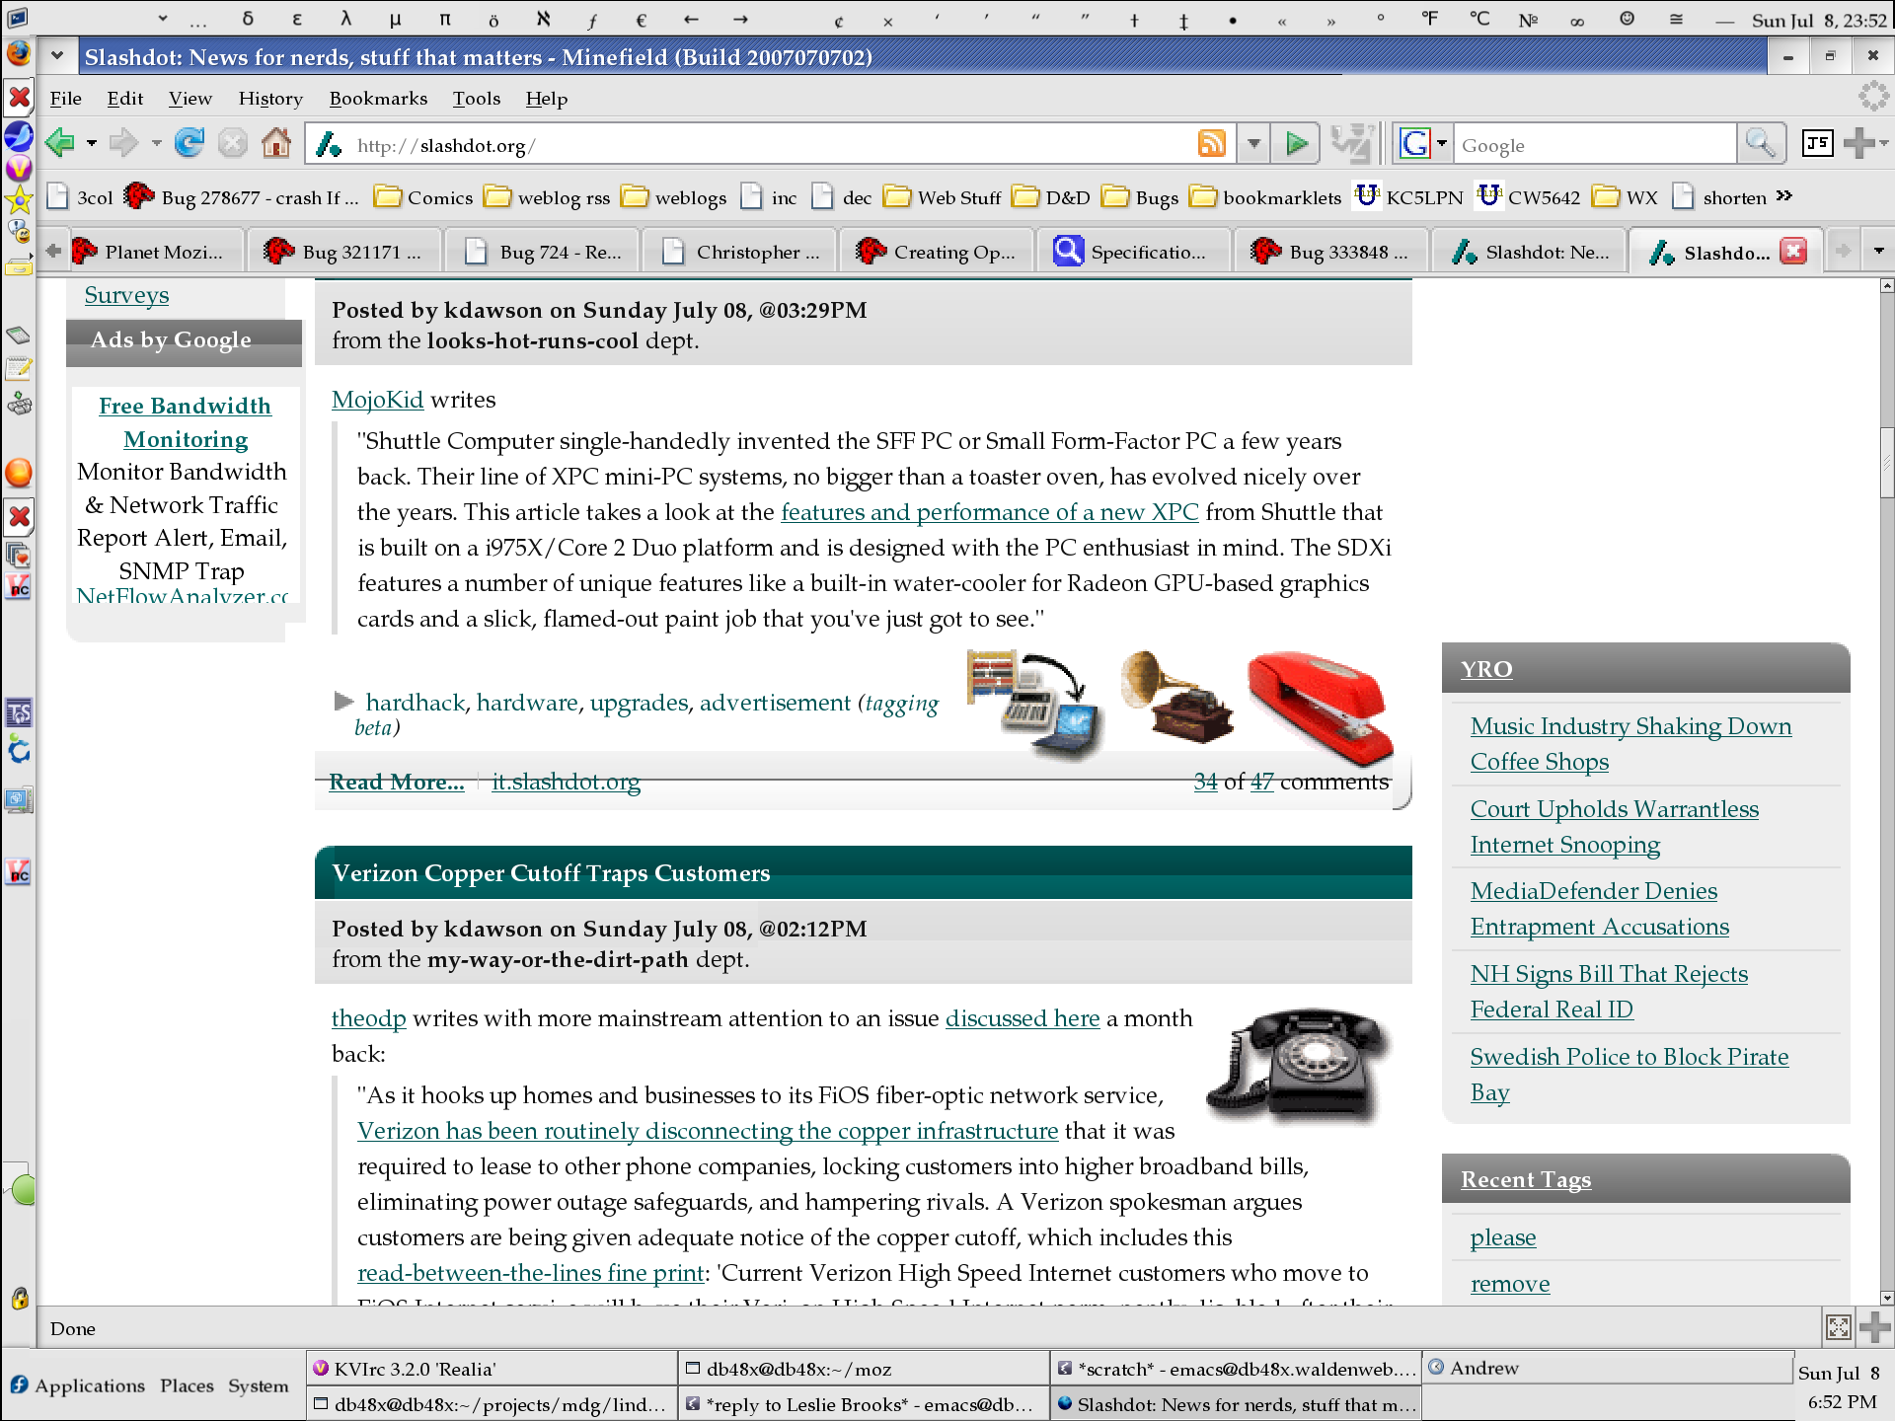
Task: Click the orange sphere icon in side panel
Action: [x=19, y=473]
